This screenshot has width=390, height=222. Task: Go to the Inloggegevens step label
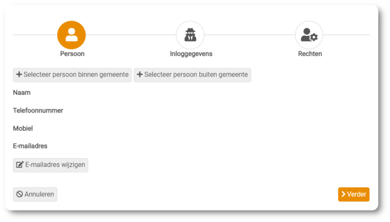(x=191, y=54)
